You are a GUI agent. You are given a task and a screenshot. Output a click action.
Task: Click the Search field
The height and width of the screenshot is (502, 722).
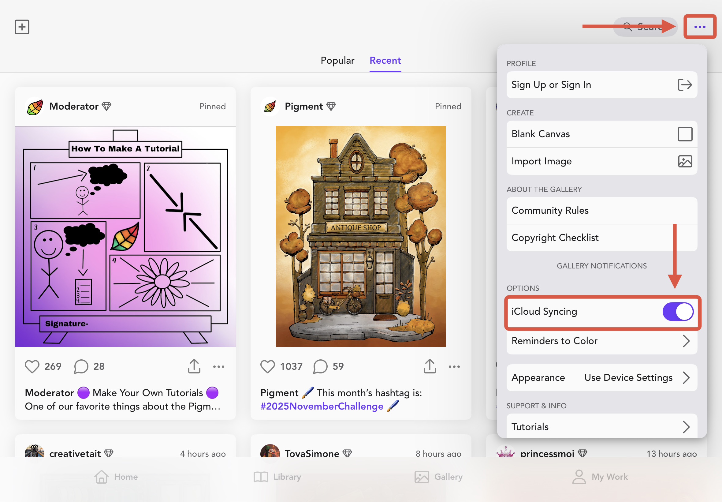click(645, 27)
